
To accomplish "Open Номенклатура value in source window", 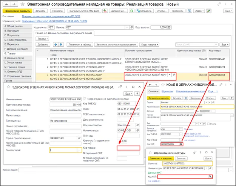I will click(x=137, y=130).
